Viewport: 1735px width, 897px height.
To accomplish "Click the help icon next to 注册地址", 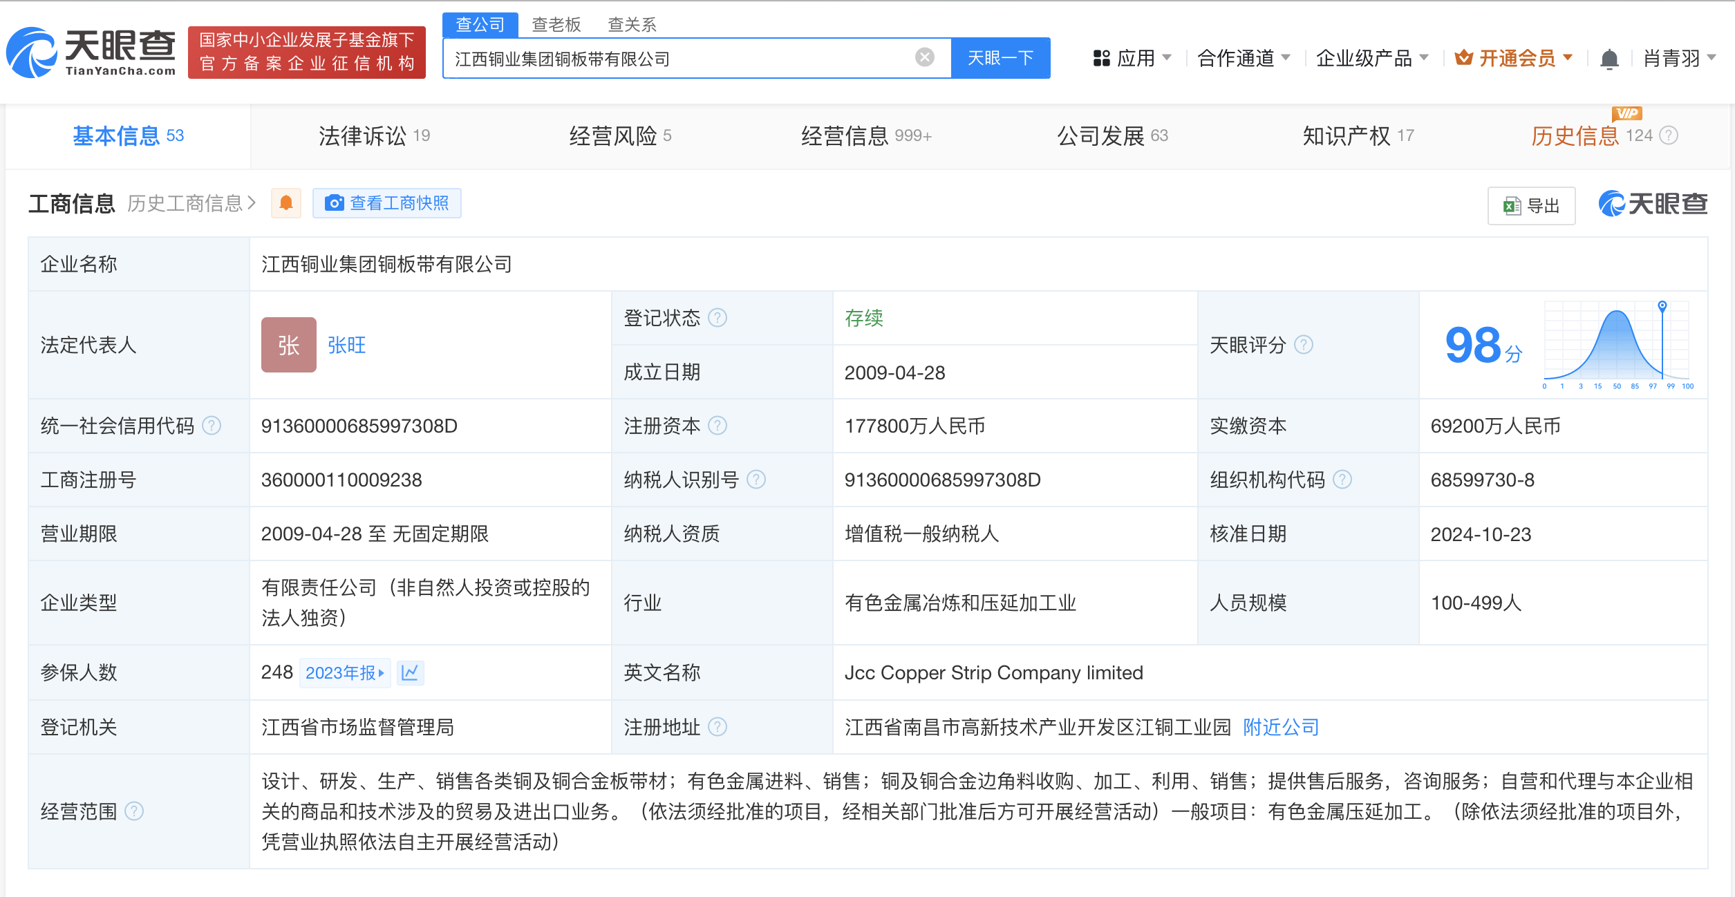I will point(718,727).
